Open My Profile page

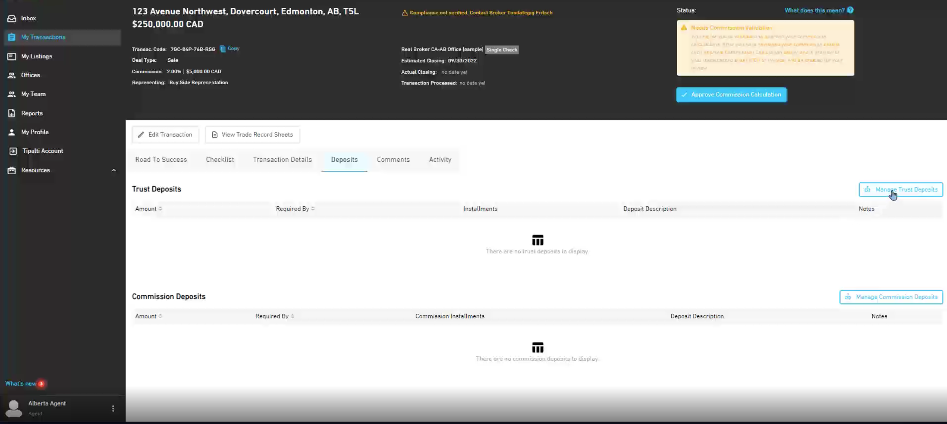click(x=35, y=132)
